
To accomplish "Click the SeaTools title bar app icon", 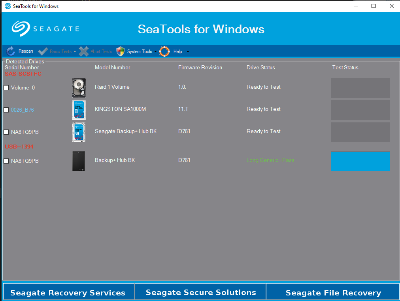I will [8, 6].
